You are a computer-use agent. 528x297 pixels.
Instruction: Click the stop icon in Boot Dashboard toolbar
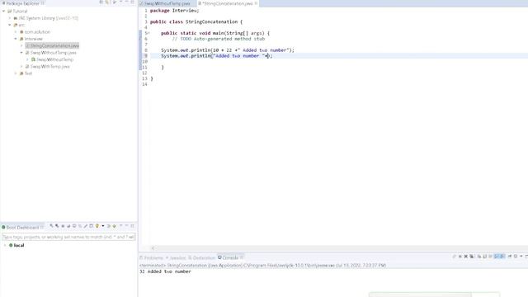coord(63,226)
